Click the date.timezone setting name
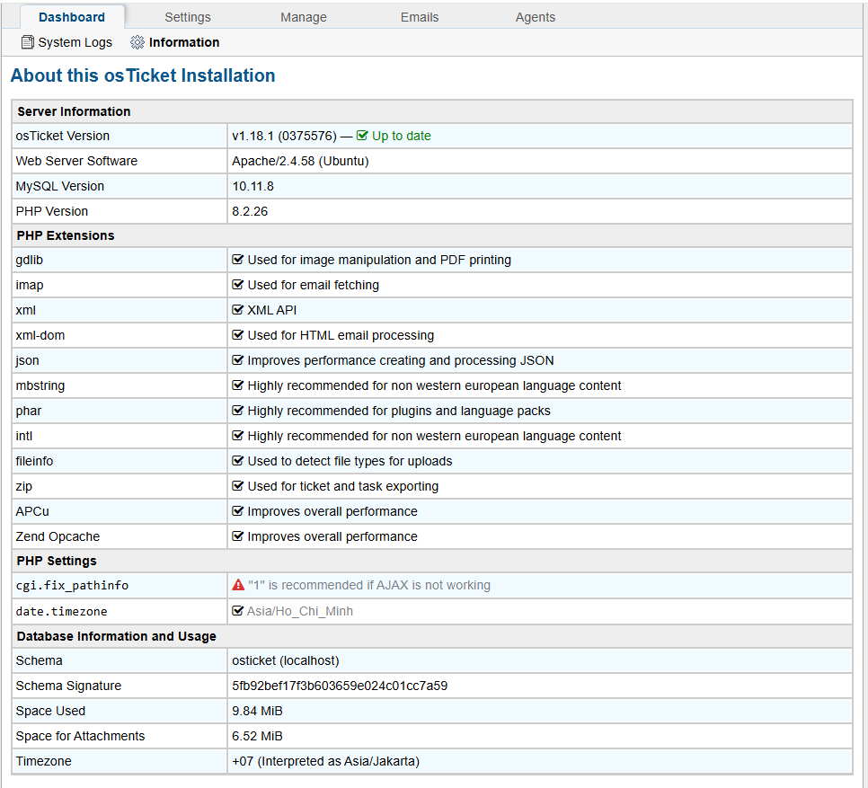This screenshot has width=868, height=788. pyautogui.click(x=61, y=612)
